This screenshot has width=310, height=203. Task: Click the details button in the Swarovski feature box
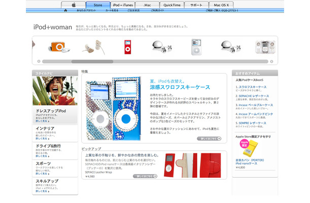[x=209, y=139]
